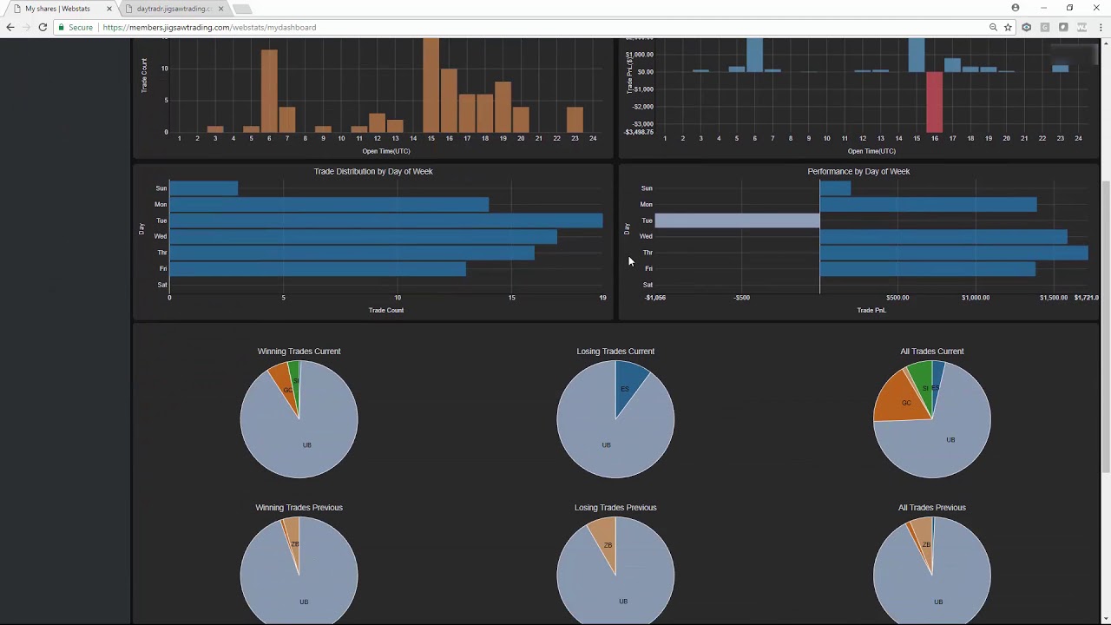Click the All Trades Previous heading

coord(932,508)
